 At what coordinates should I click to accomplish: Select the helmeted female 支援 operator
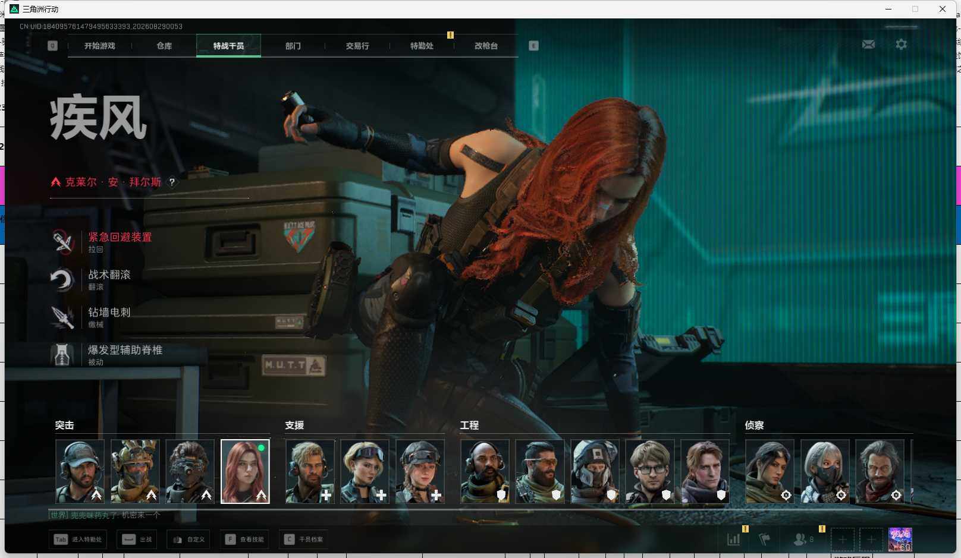point(420,471)
